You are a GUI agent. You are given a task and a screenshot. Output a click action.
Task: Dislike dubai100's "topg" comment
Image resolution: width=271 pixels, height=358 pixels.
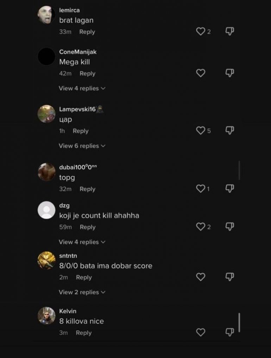click(x=229, y=188)
